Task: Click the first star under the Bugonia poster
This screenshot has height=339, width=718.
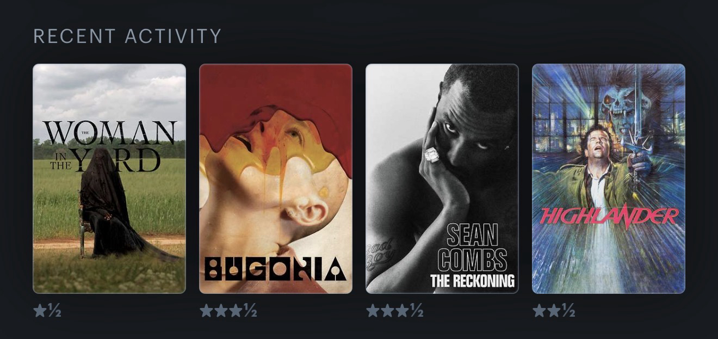Action: (206, 311)
